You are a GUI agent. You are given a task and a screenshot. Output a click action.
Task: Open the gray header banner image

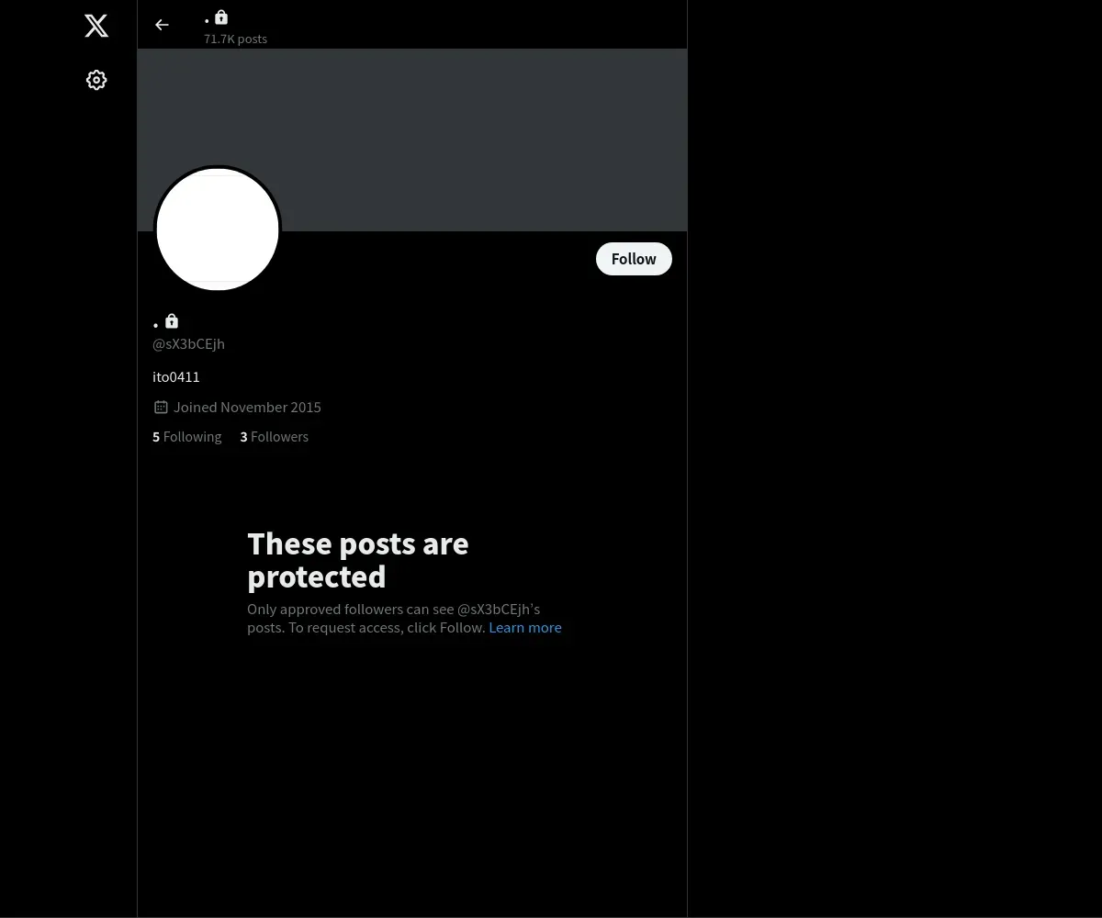coord(412,140)
